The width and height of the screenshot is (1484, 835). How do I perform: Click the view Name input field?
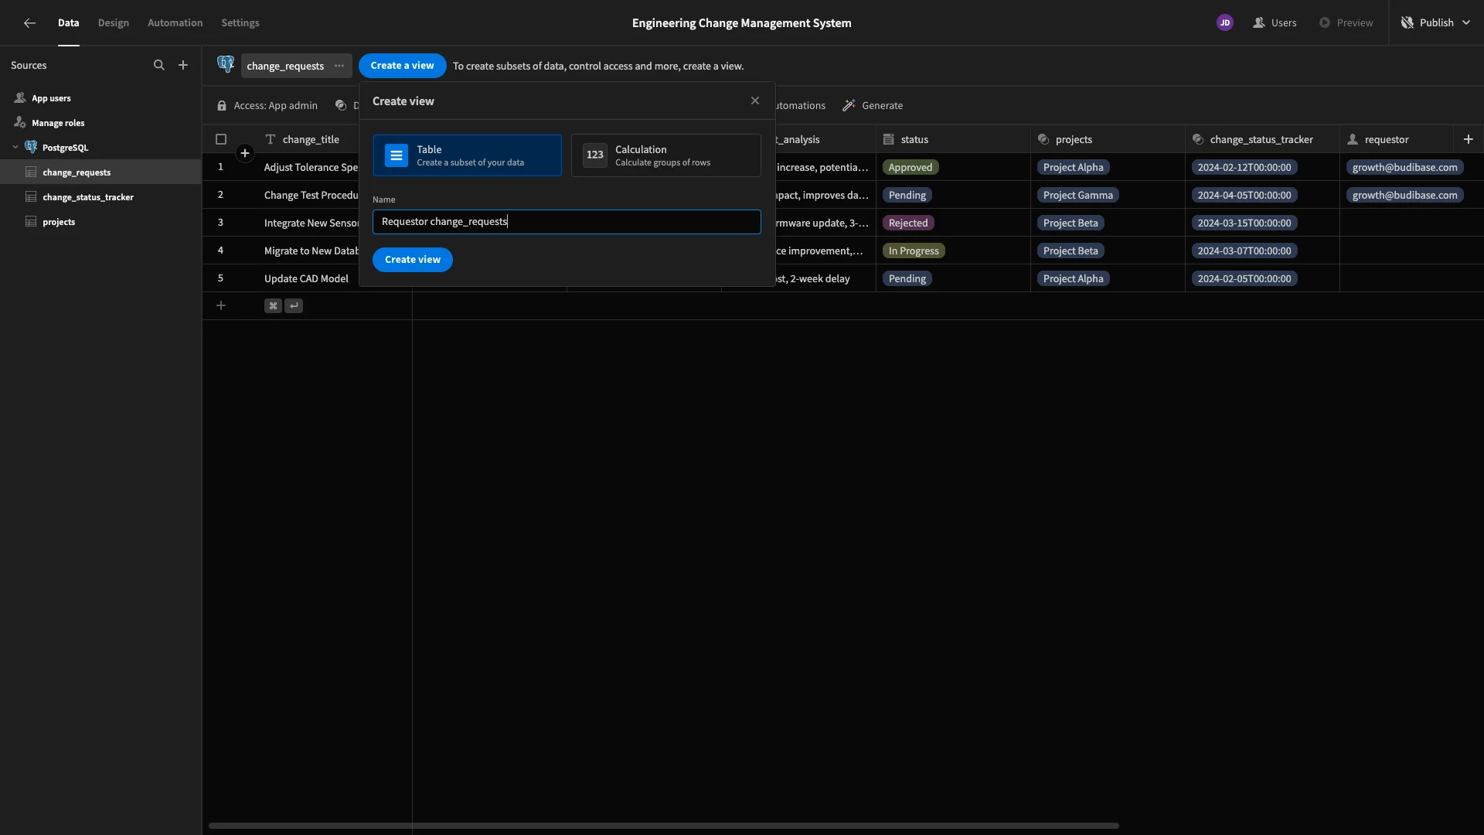(567, 222)
